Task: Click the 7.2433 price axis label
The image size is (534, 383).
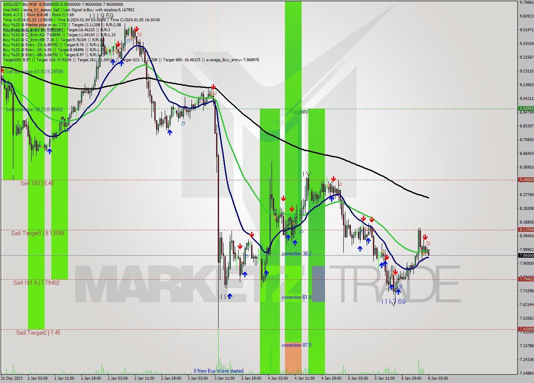Action: (x=526, y=360)
